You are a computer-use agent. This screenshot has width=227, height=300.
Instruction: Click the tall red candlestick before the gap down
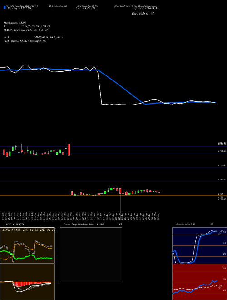[x=69, y=150]
